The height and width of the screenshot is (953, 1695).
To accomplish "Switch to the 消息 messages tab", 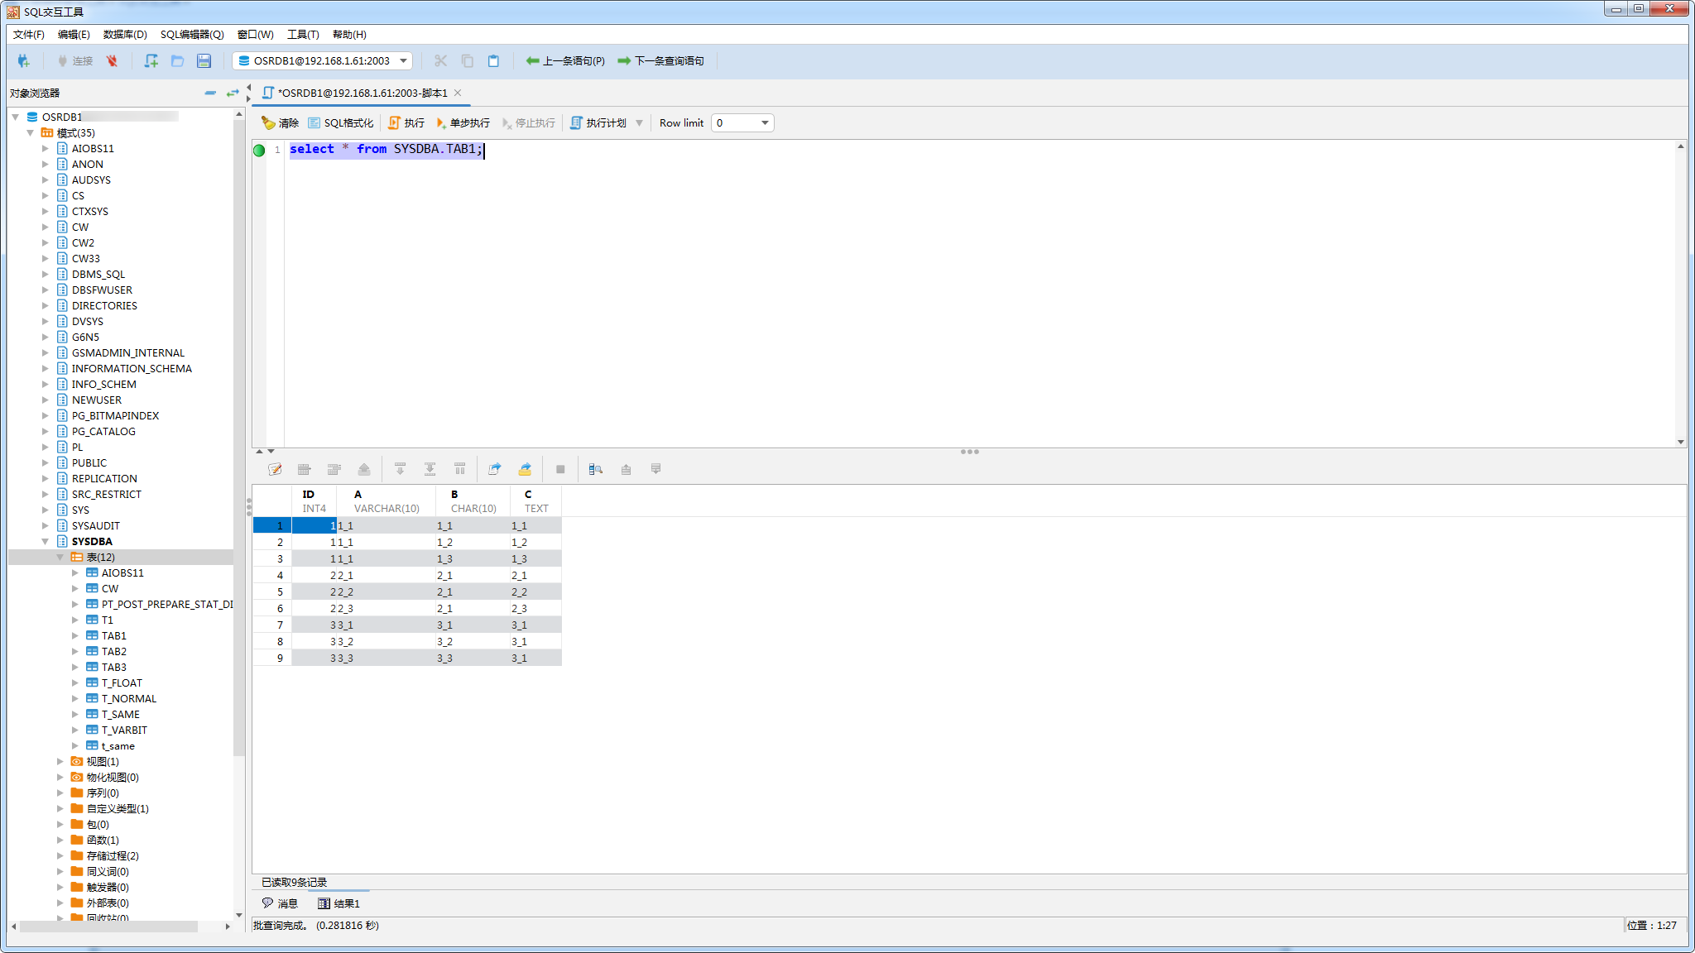I will 280,903.
